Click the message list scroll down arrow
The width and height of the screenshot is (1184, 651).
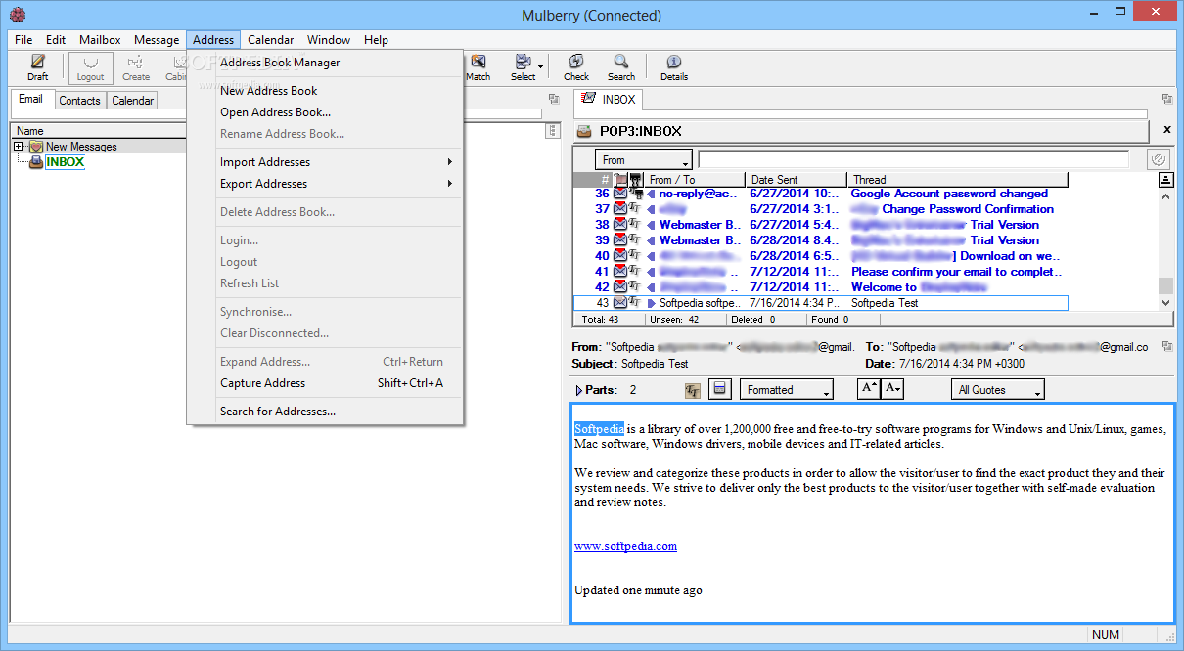(x=1165, y=303)
